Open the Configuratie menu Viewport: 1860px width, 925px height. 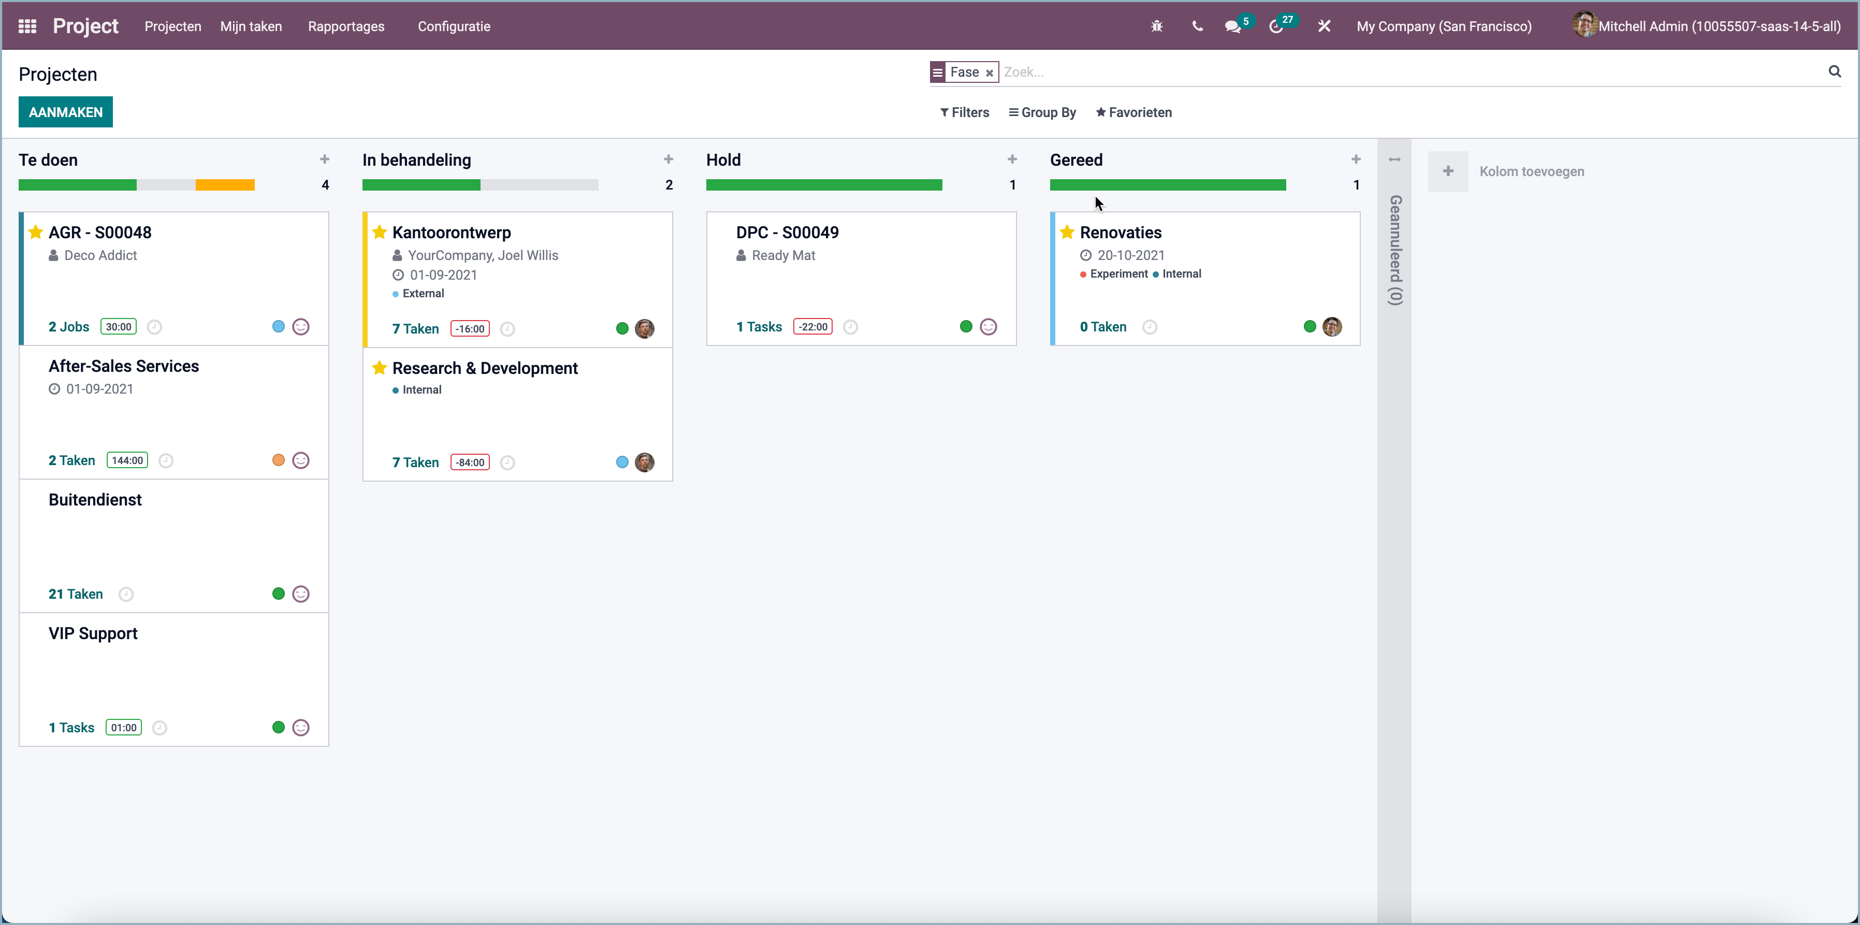pyautogui.click(x=454, y=27)
